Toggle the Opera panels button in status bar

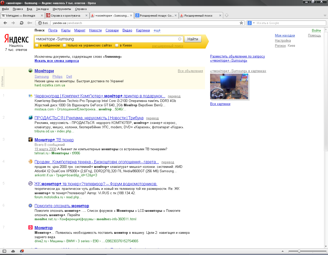click(4, 251)
